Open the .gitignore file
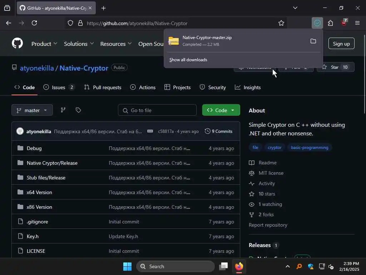Viewport: 366px width, 275px height. [37, 222]
